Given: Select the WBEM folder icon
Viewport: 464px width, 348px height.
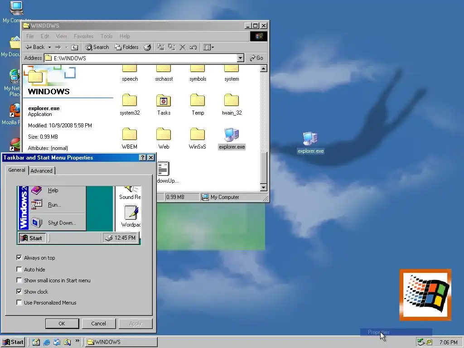Looking at the screenshot, I should coord(130,134).
